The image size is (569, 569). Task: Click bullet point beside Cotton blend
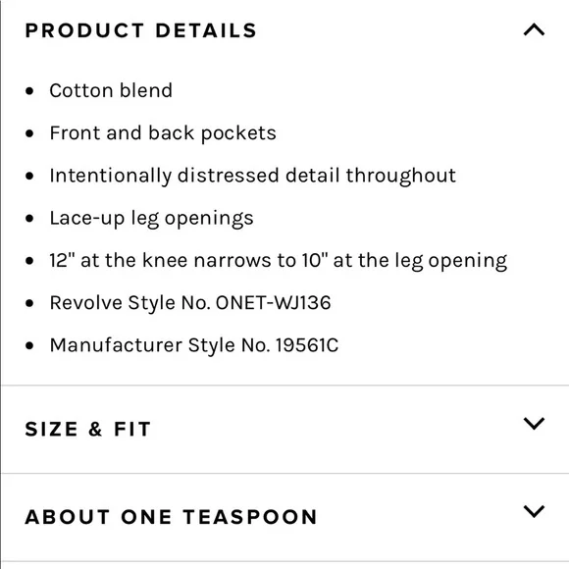pyautogui.click(x=29, y=91)
